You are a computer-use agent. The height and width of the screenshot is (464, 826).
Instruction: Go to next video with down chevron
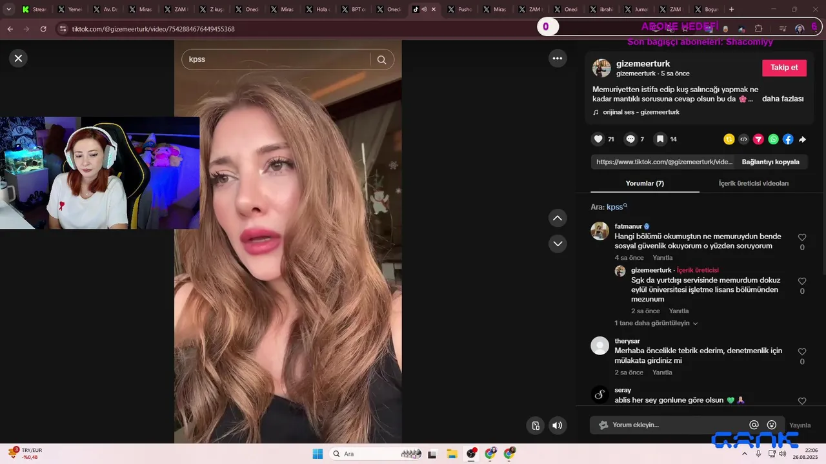tap(558, 244)
